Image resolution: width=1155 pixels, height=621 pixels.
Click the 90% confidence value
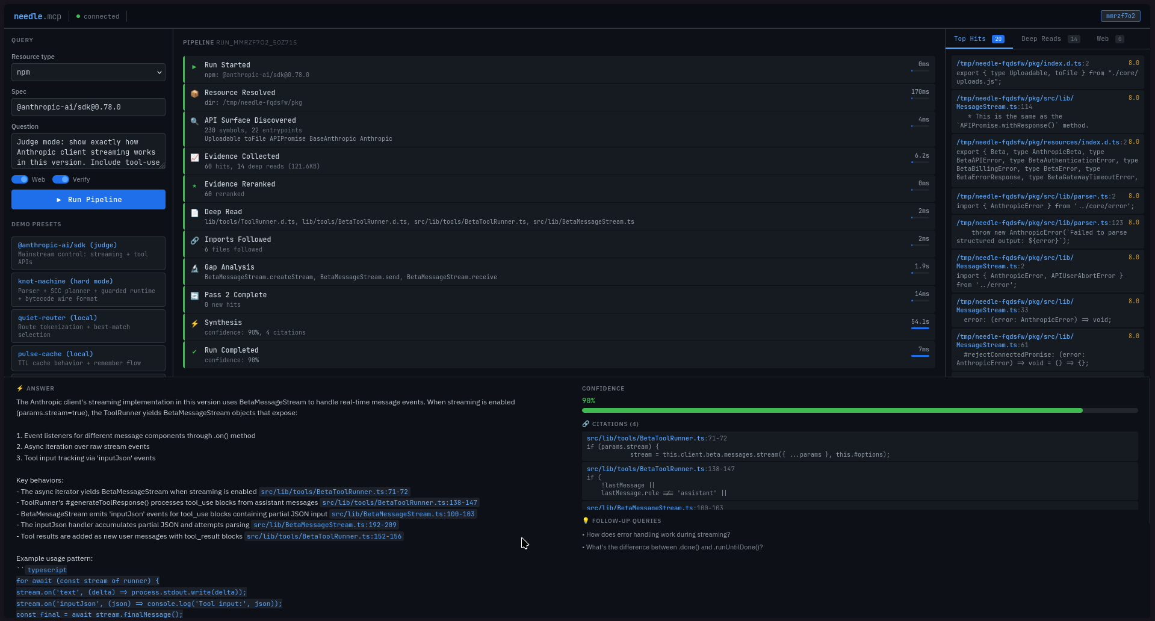589,401
